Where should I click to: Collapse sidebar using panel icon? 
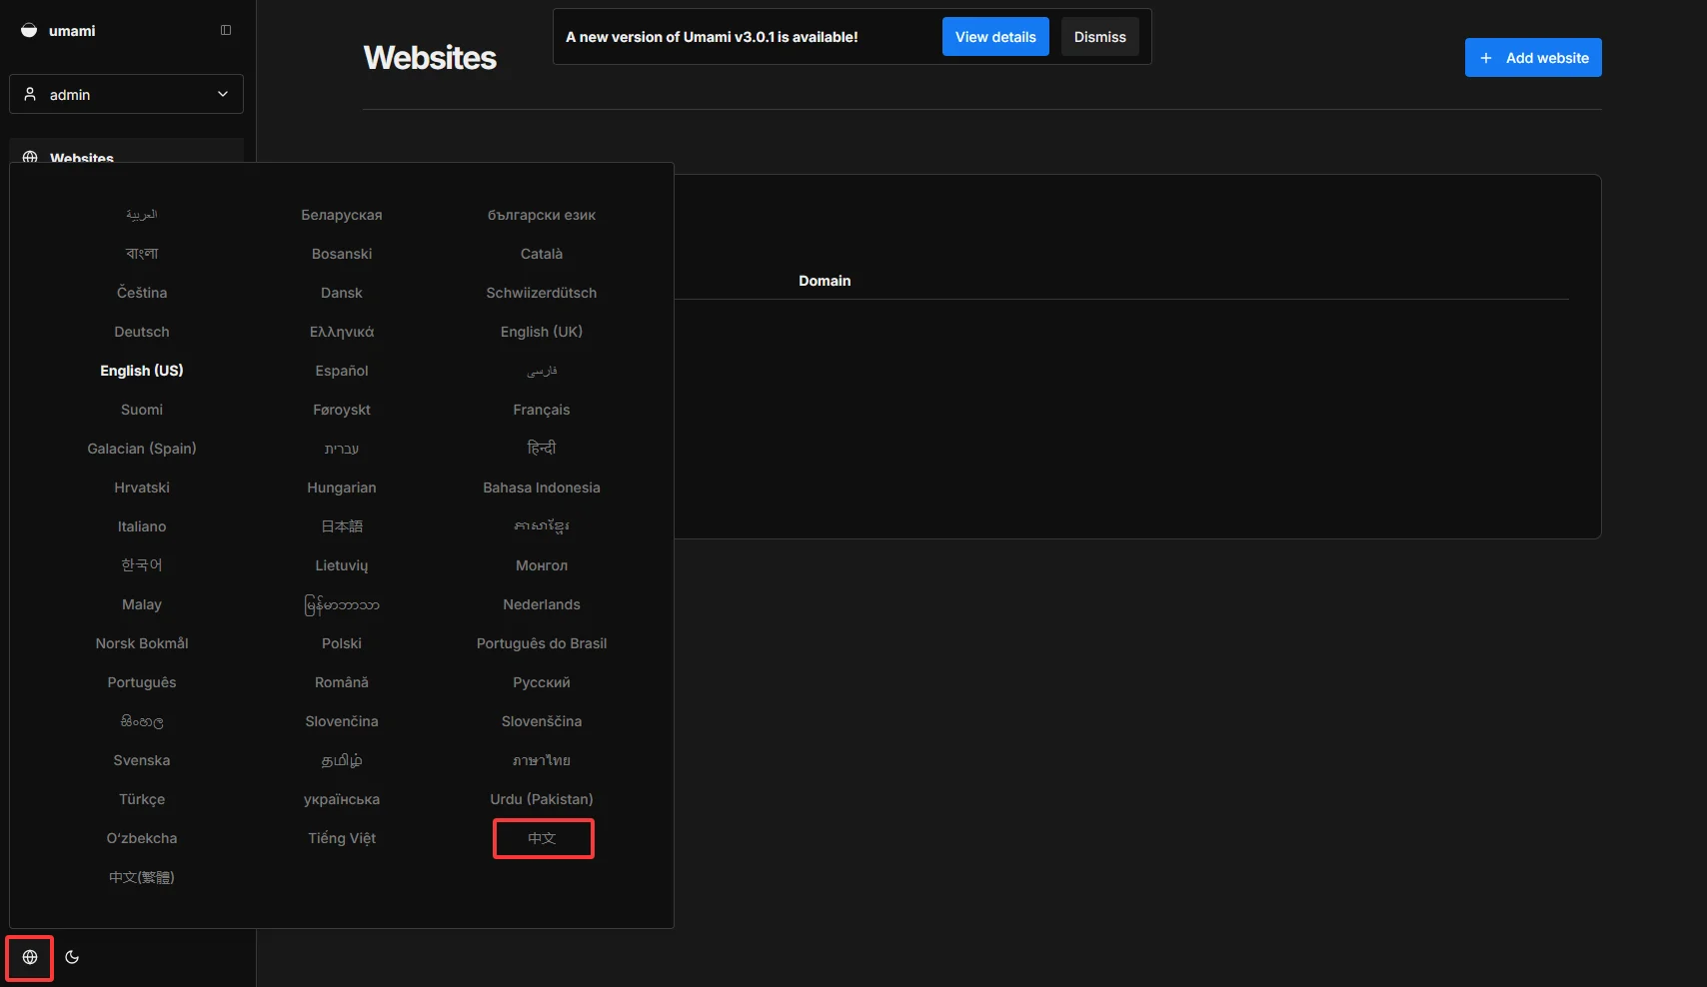point(226,30)
